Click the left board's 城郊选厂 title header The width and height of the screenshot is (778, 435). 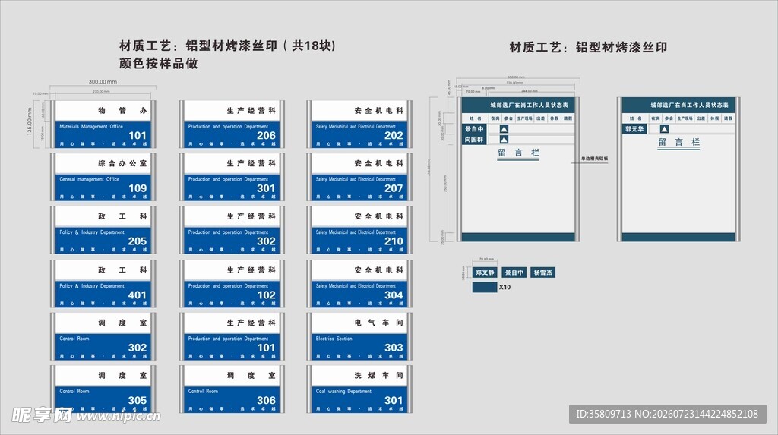518,106
